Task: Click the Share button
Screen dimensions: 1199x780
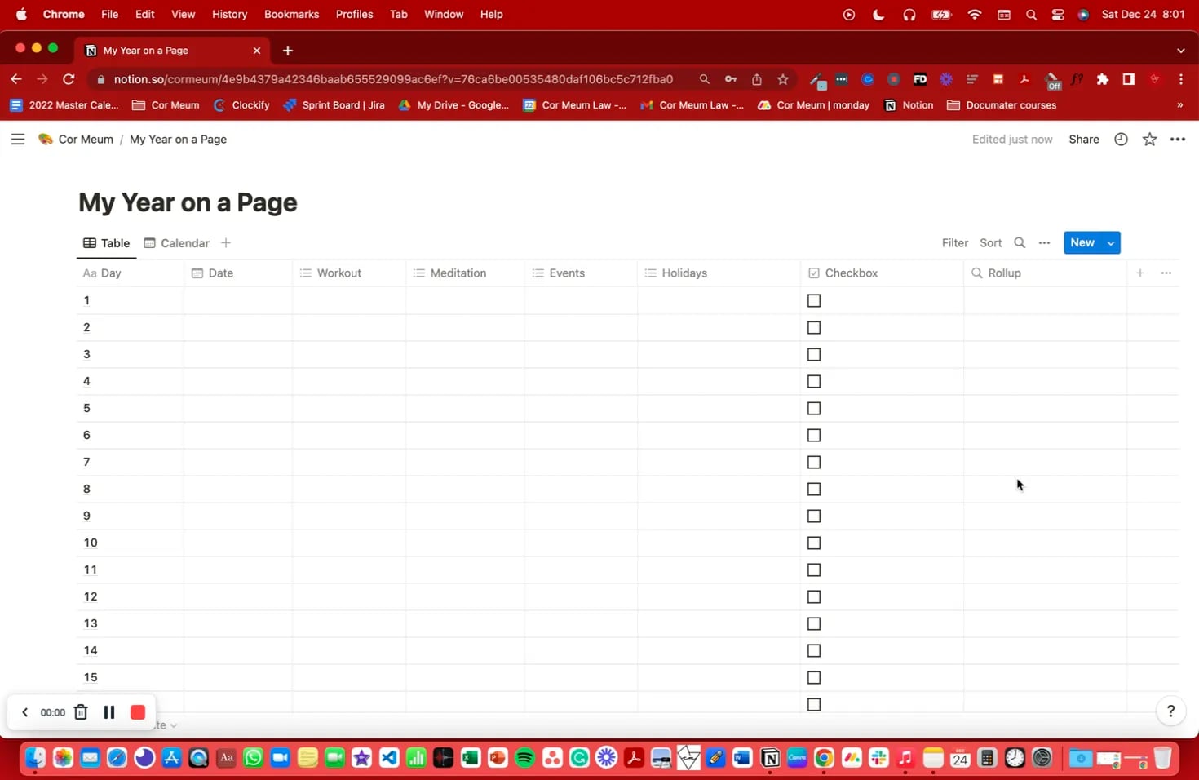Action: pos(1084,140)
